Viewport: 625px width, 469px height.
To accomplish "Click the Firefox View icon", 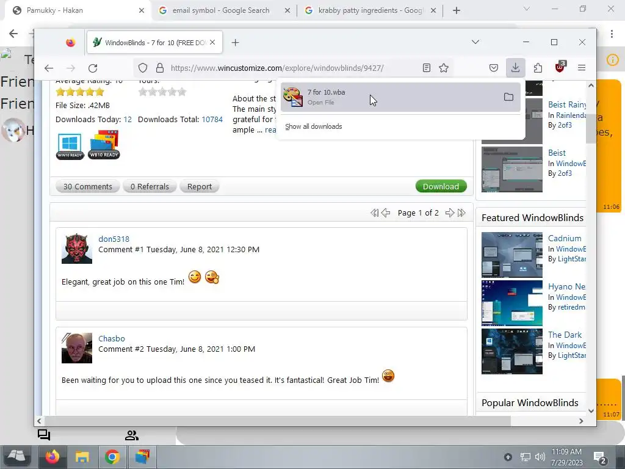I will coord(71,42).
